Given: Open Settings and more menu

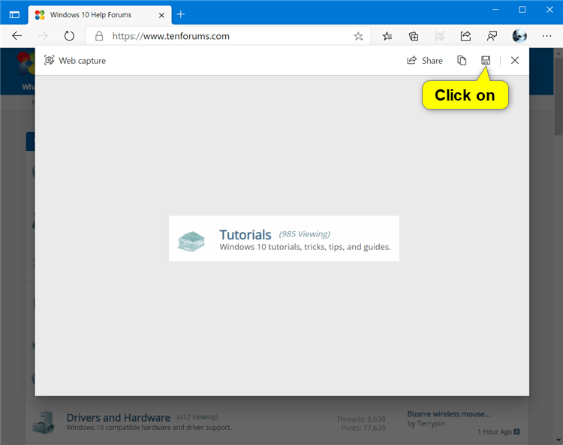Looking at the screenshot, I should click(x=546, y=36).
